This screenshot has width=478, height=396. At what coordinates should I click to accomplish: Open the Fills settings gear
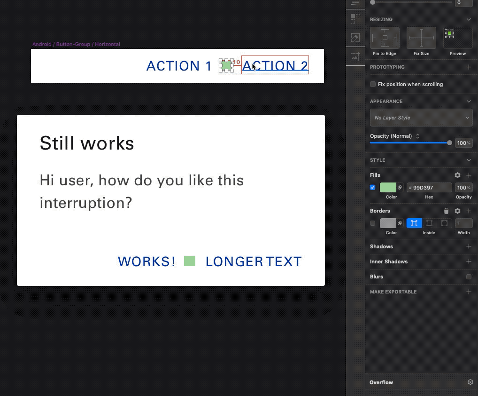(x=457, y=175)
